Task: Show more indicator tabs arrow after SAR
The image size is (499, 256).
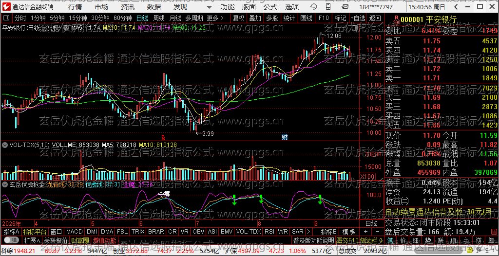Action: pos(308,232)
